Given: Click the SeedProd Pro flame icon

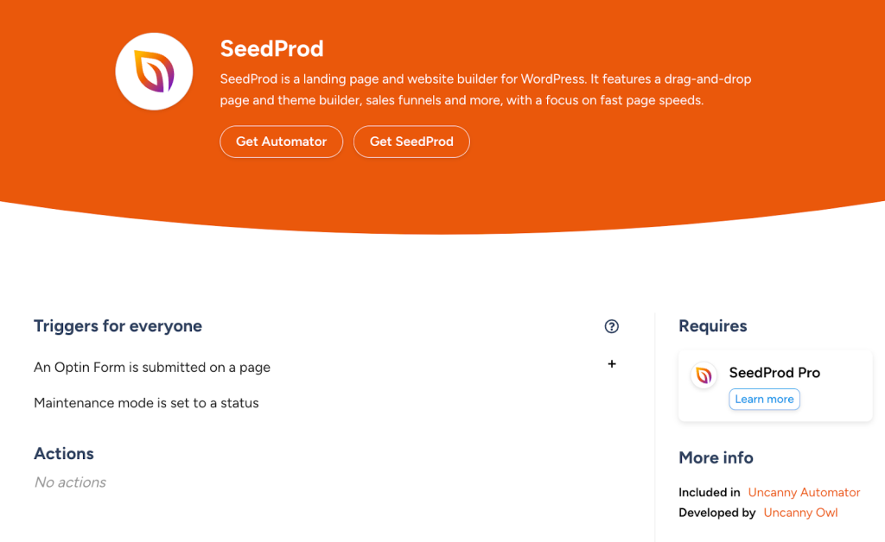Looking at the screenshot, I should (704, 376).
